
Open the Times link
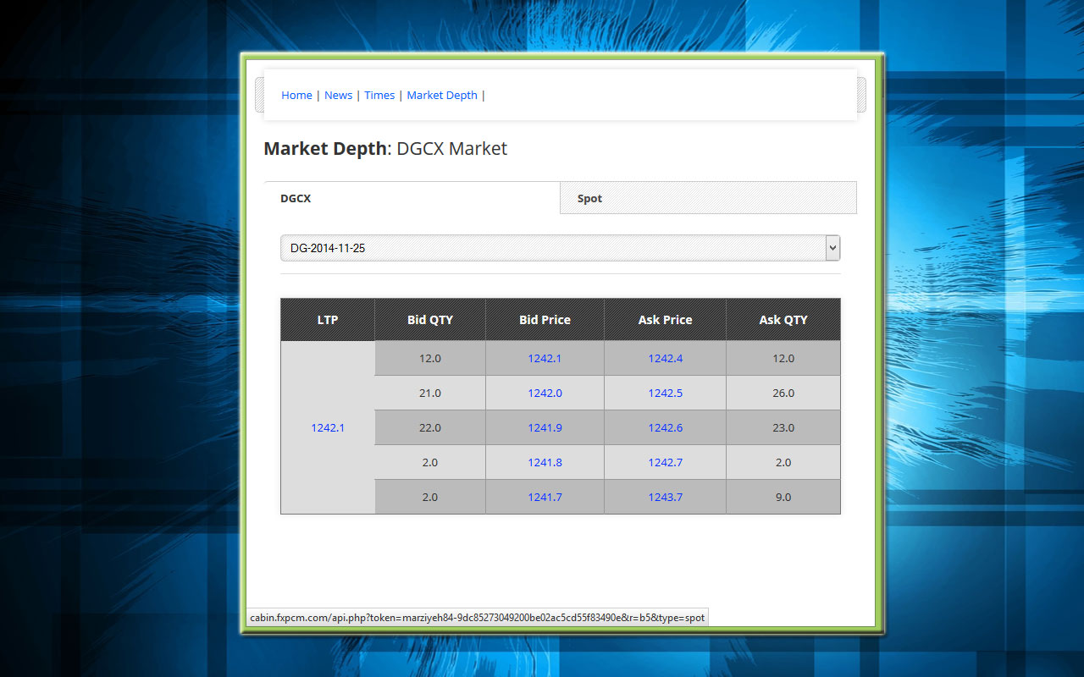[379, 96]
